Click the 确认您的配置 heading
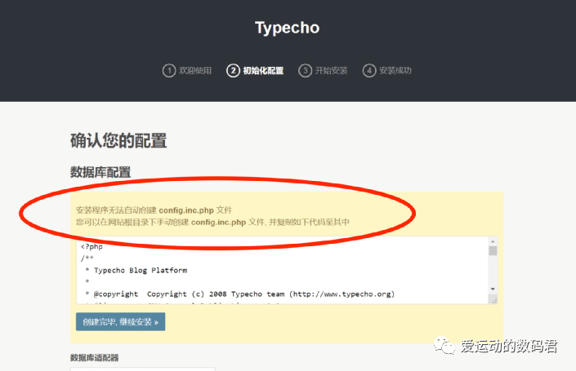 tap(118, 141)
